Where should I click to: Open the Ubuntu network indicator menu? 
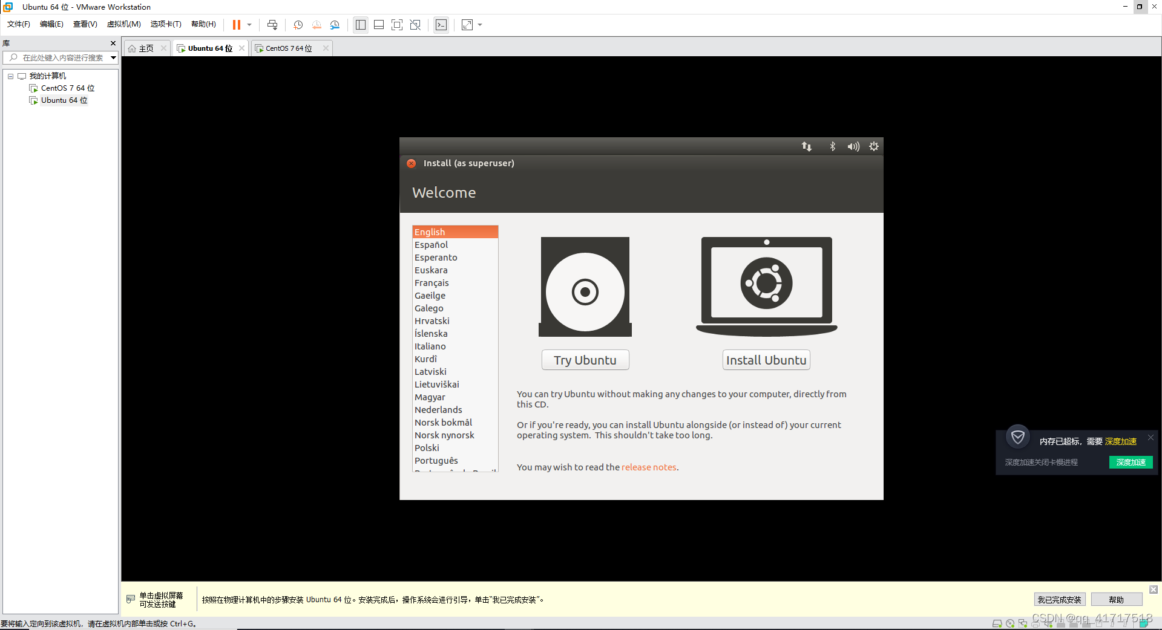tap(807, 146)
